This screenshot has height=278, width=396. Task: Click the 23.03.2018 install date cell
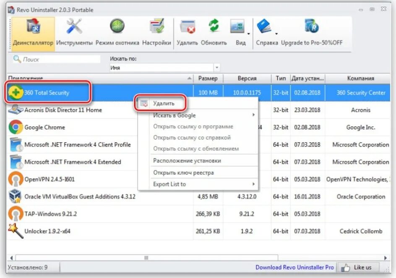coord(307,110)
